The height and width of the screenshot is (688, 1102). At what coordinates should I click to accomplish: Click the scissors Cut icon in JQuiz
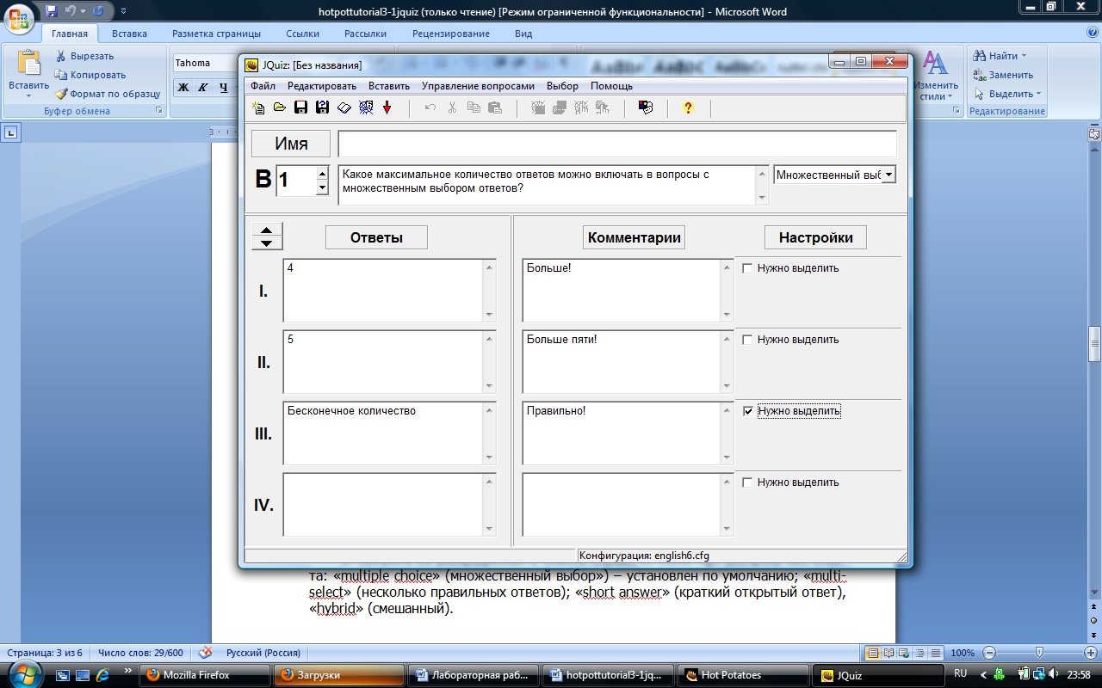[452, 107]
